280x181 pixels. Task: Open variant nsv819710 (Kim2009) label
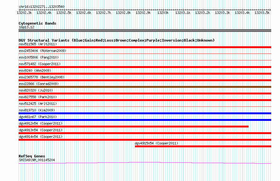[x=37, y=110]
